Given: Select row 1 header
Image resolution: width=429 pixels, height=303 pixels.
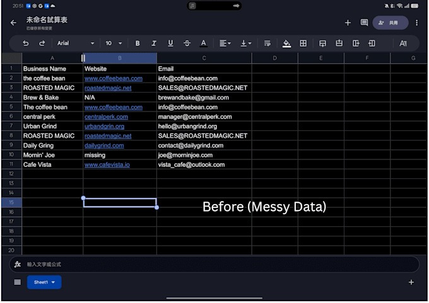Looking at the screenshot, I should click(x=11, y=68).
